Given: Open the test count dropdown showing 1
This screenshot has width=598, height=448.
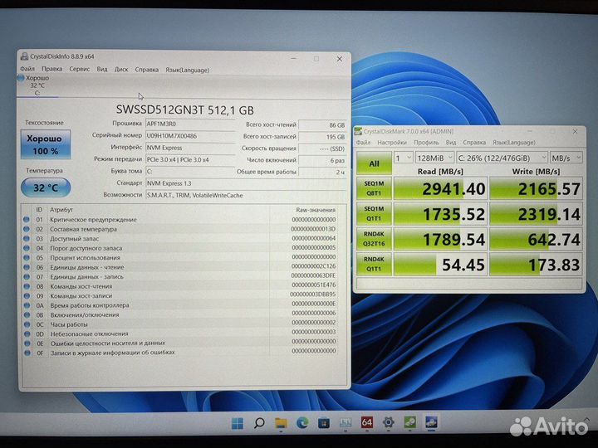Looking at the screenshot, I should (403, 158).
